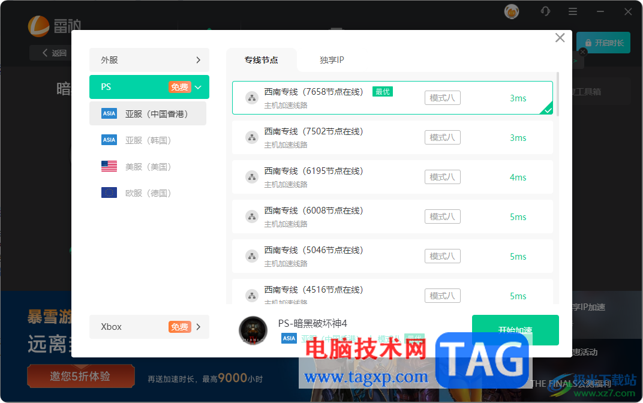Screen dimensions: 643x403
Task: Select 西南专线（5046节点在线） node
Action: [392, 256]
